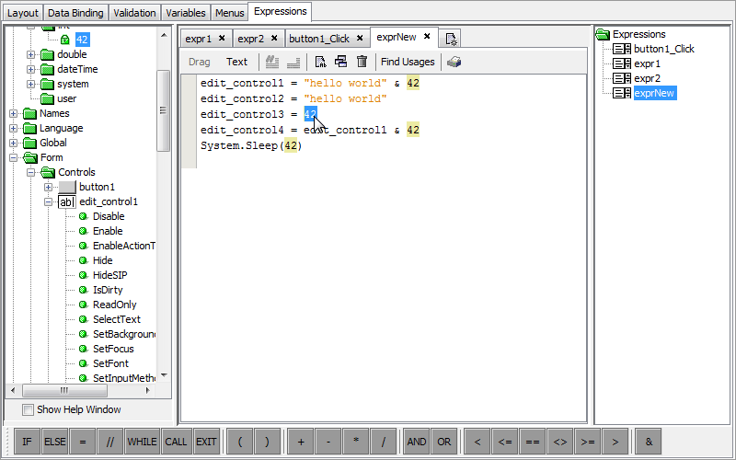Click the print icon in editor toolbar
The height and width of the screenshot is (460, 736).
(x=454, y=62)
